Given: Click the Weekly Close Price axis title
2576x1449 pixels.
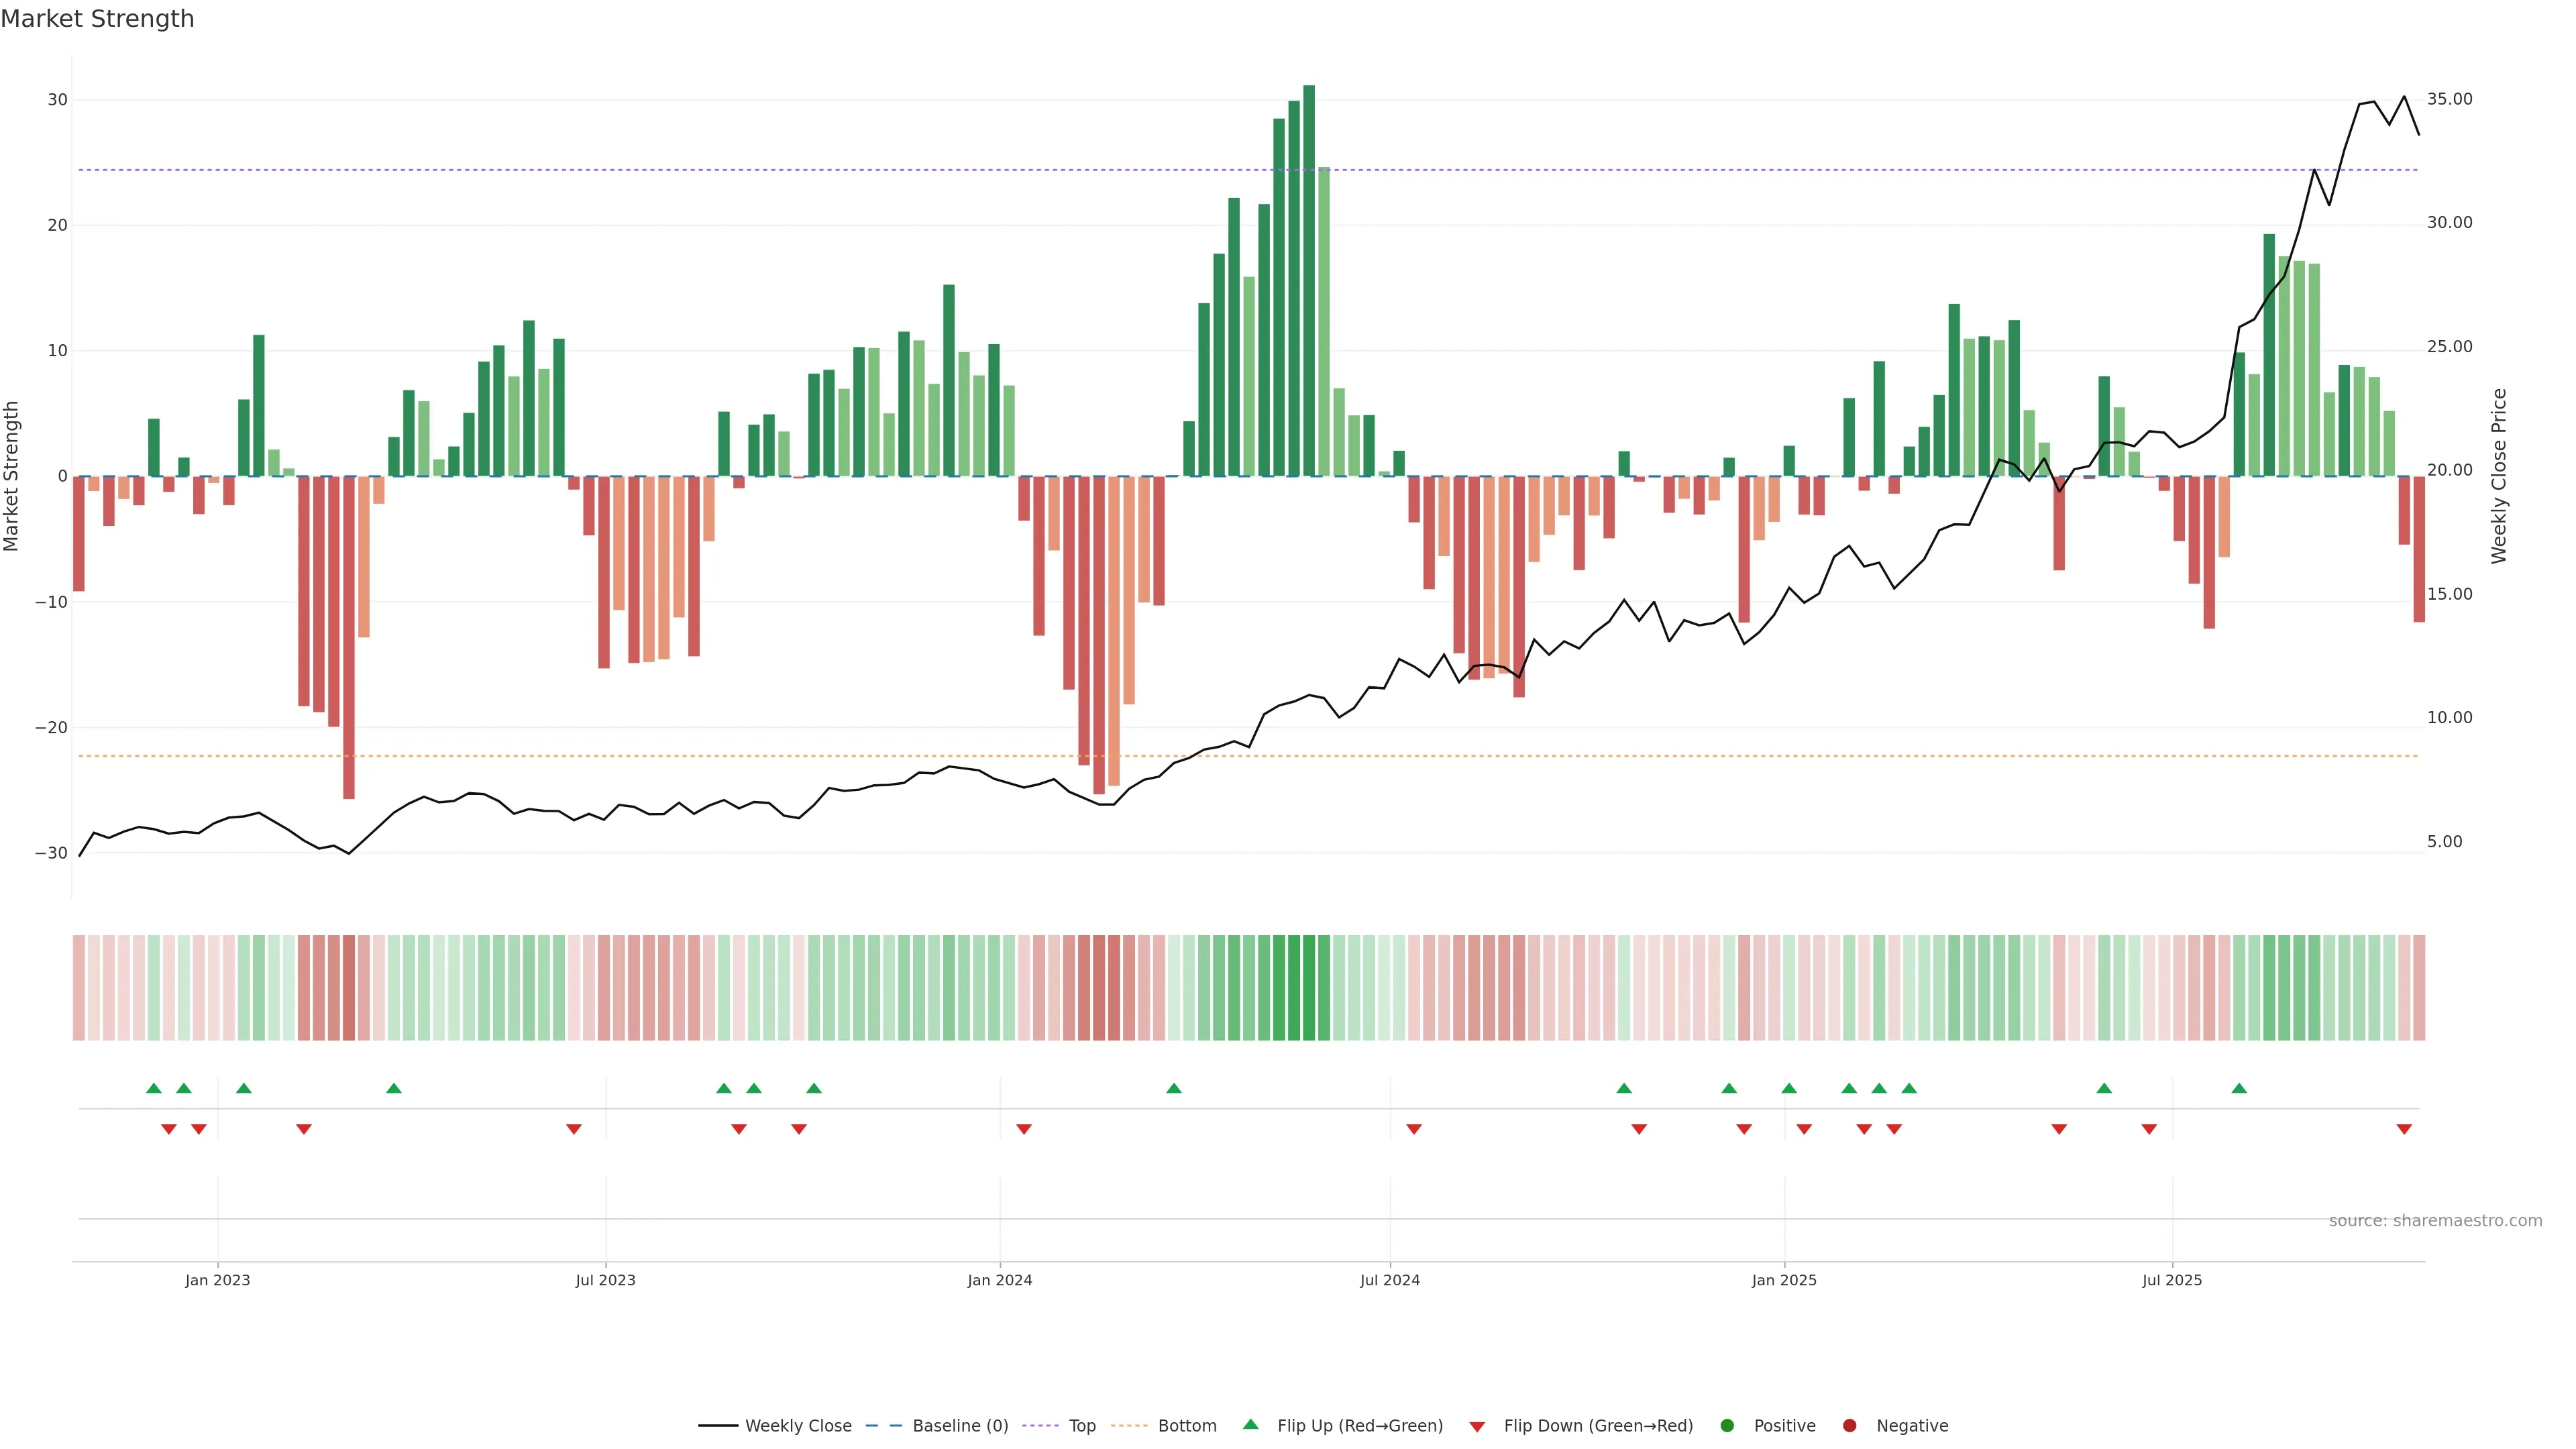Looking at the screenshot, I should pyautogui.click(x=2499, y=476).
